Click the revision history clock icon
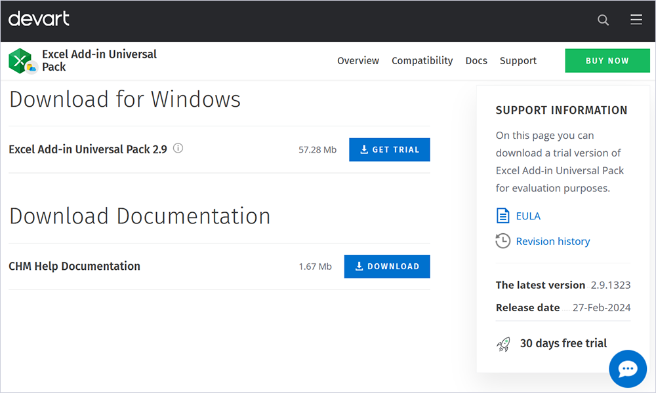 tap(502, 241)
